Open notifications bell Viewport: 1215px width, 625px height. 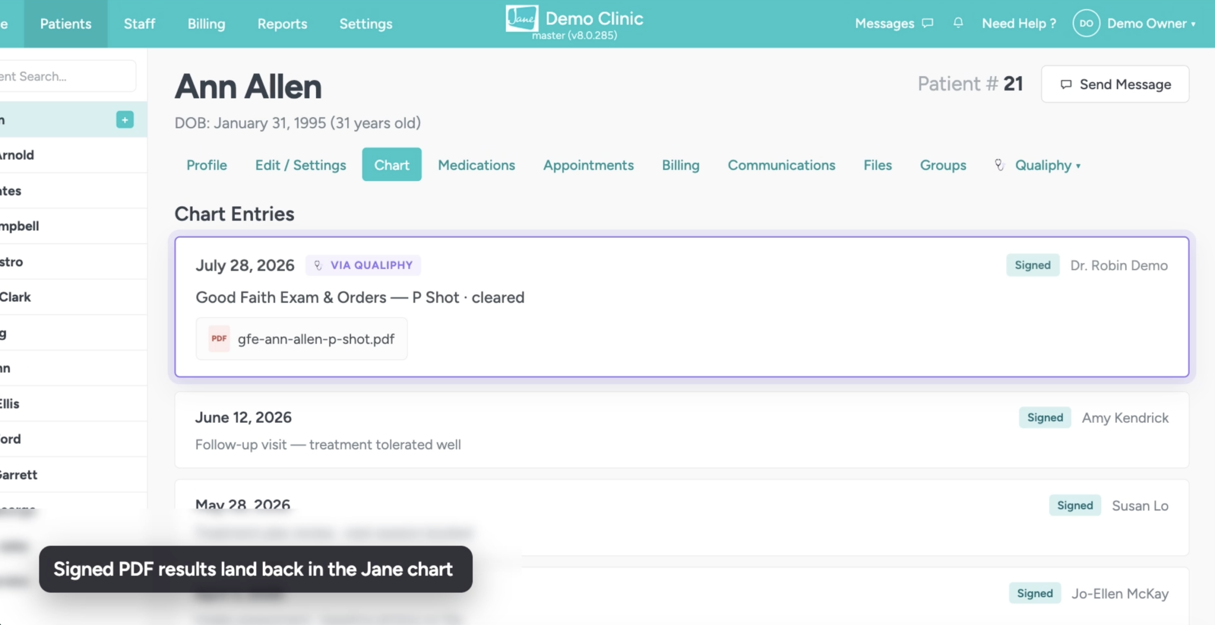tap(958, 23)
